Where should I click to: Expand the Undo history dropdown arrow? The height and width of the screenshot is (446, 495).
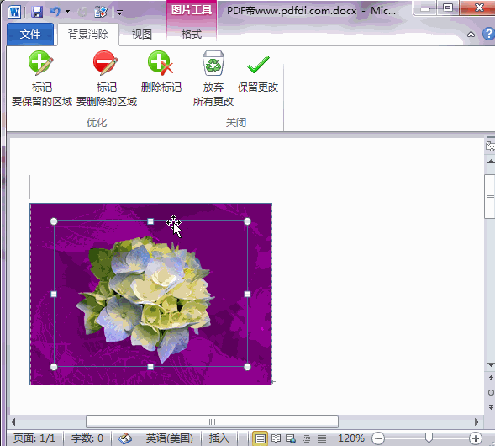67,12
